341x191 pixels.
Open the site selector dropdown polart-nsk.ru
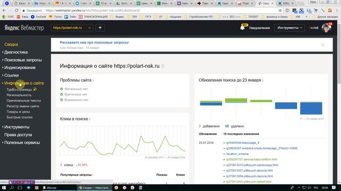coord(72,28)
